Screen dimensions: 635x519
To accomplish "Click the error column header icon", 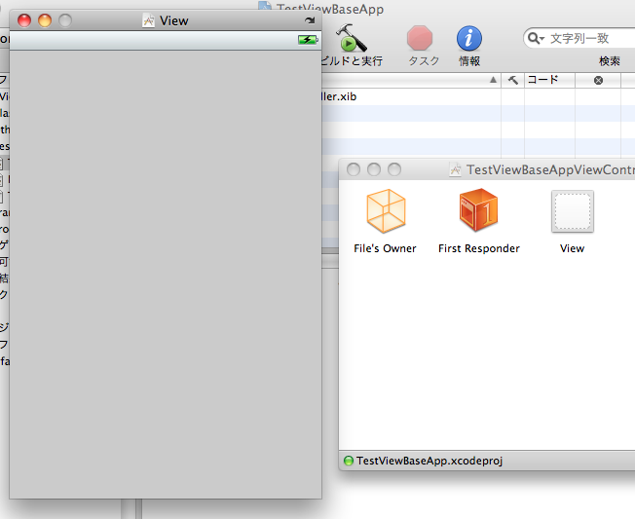I will (598, 80).
